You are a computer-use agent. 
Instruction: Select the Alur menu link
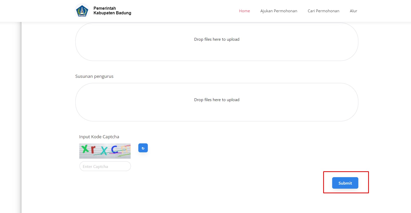(353, 11)
